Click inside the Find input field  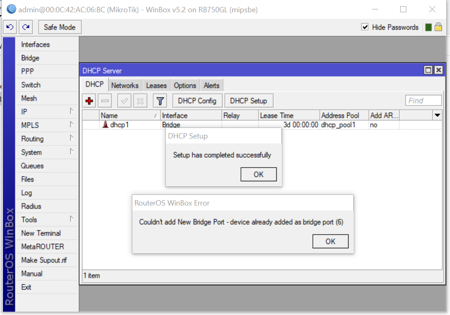[x=423, y=100]
